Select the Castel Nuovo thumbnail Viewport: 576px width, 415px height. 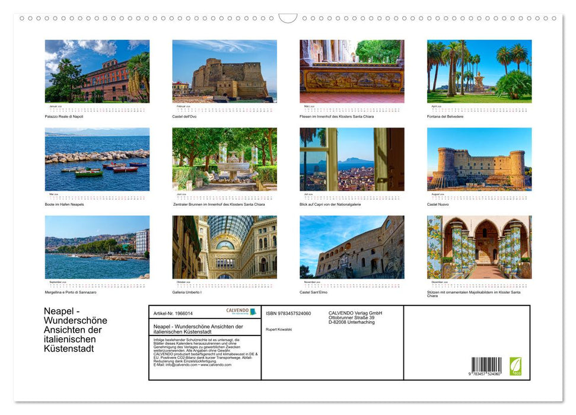[x=479, y=159]
